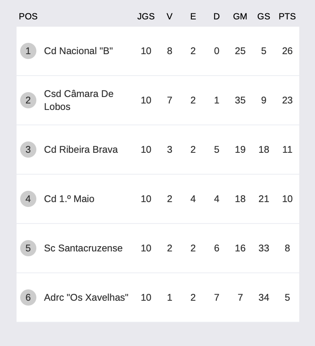Click the JGS column header
Image resolution: width=315 pixels, height=346 pixels.
coord(146,17)
